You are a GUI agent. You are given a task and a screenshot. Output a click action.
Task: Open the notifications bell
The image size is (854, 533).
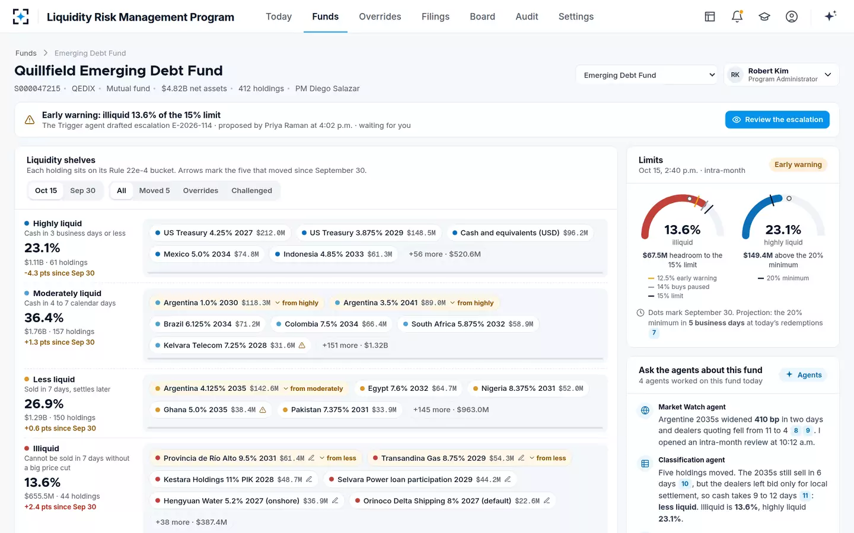pos(737,17)
